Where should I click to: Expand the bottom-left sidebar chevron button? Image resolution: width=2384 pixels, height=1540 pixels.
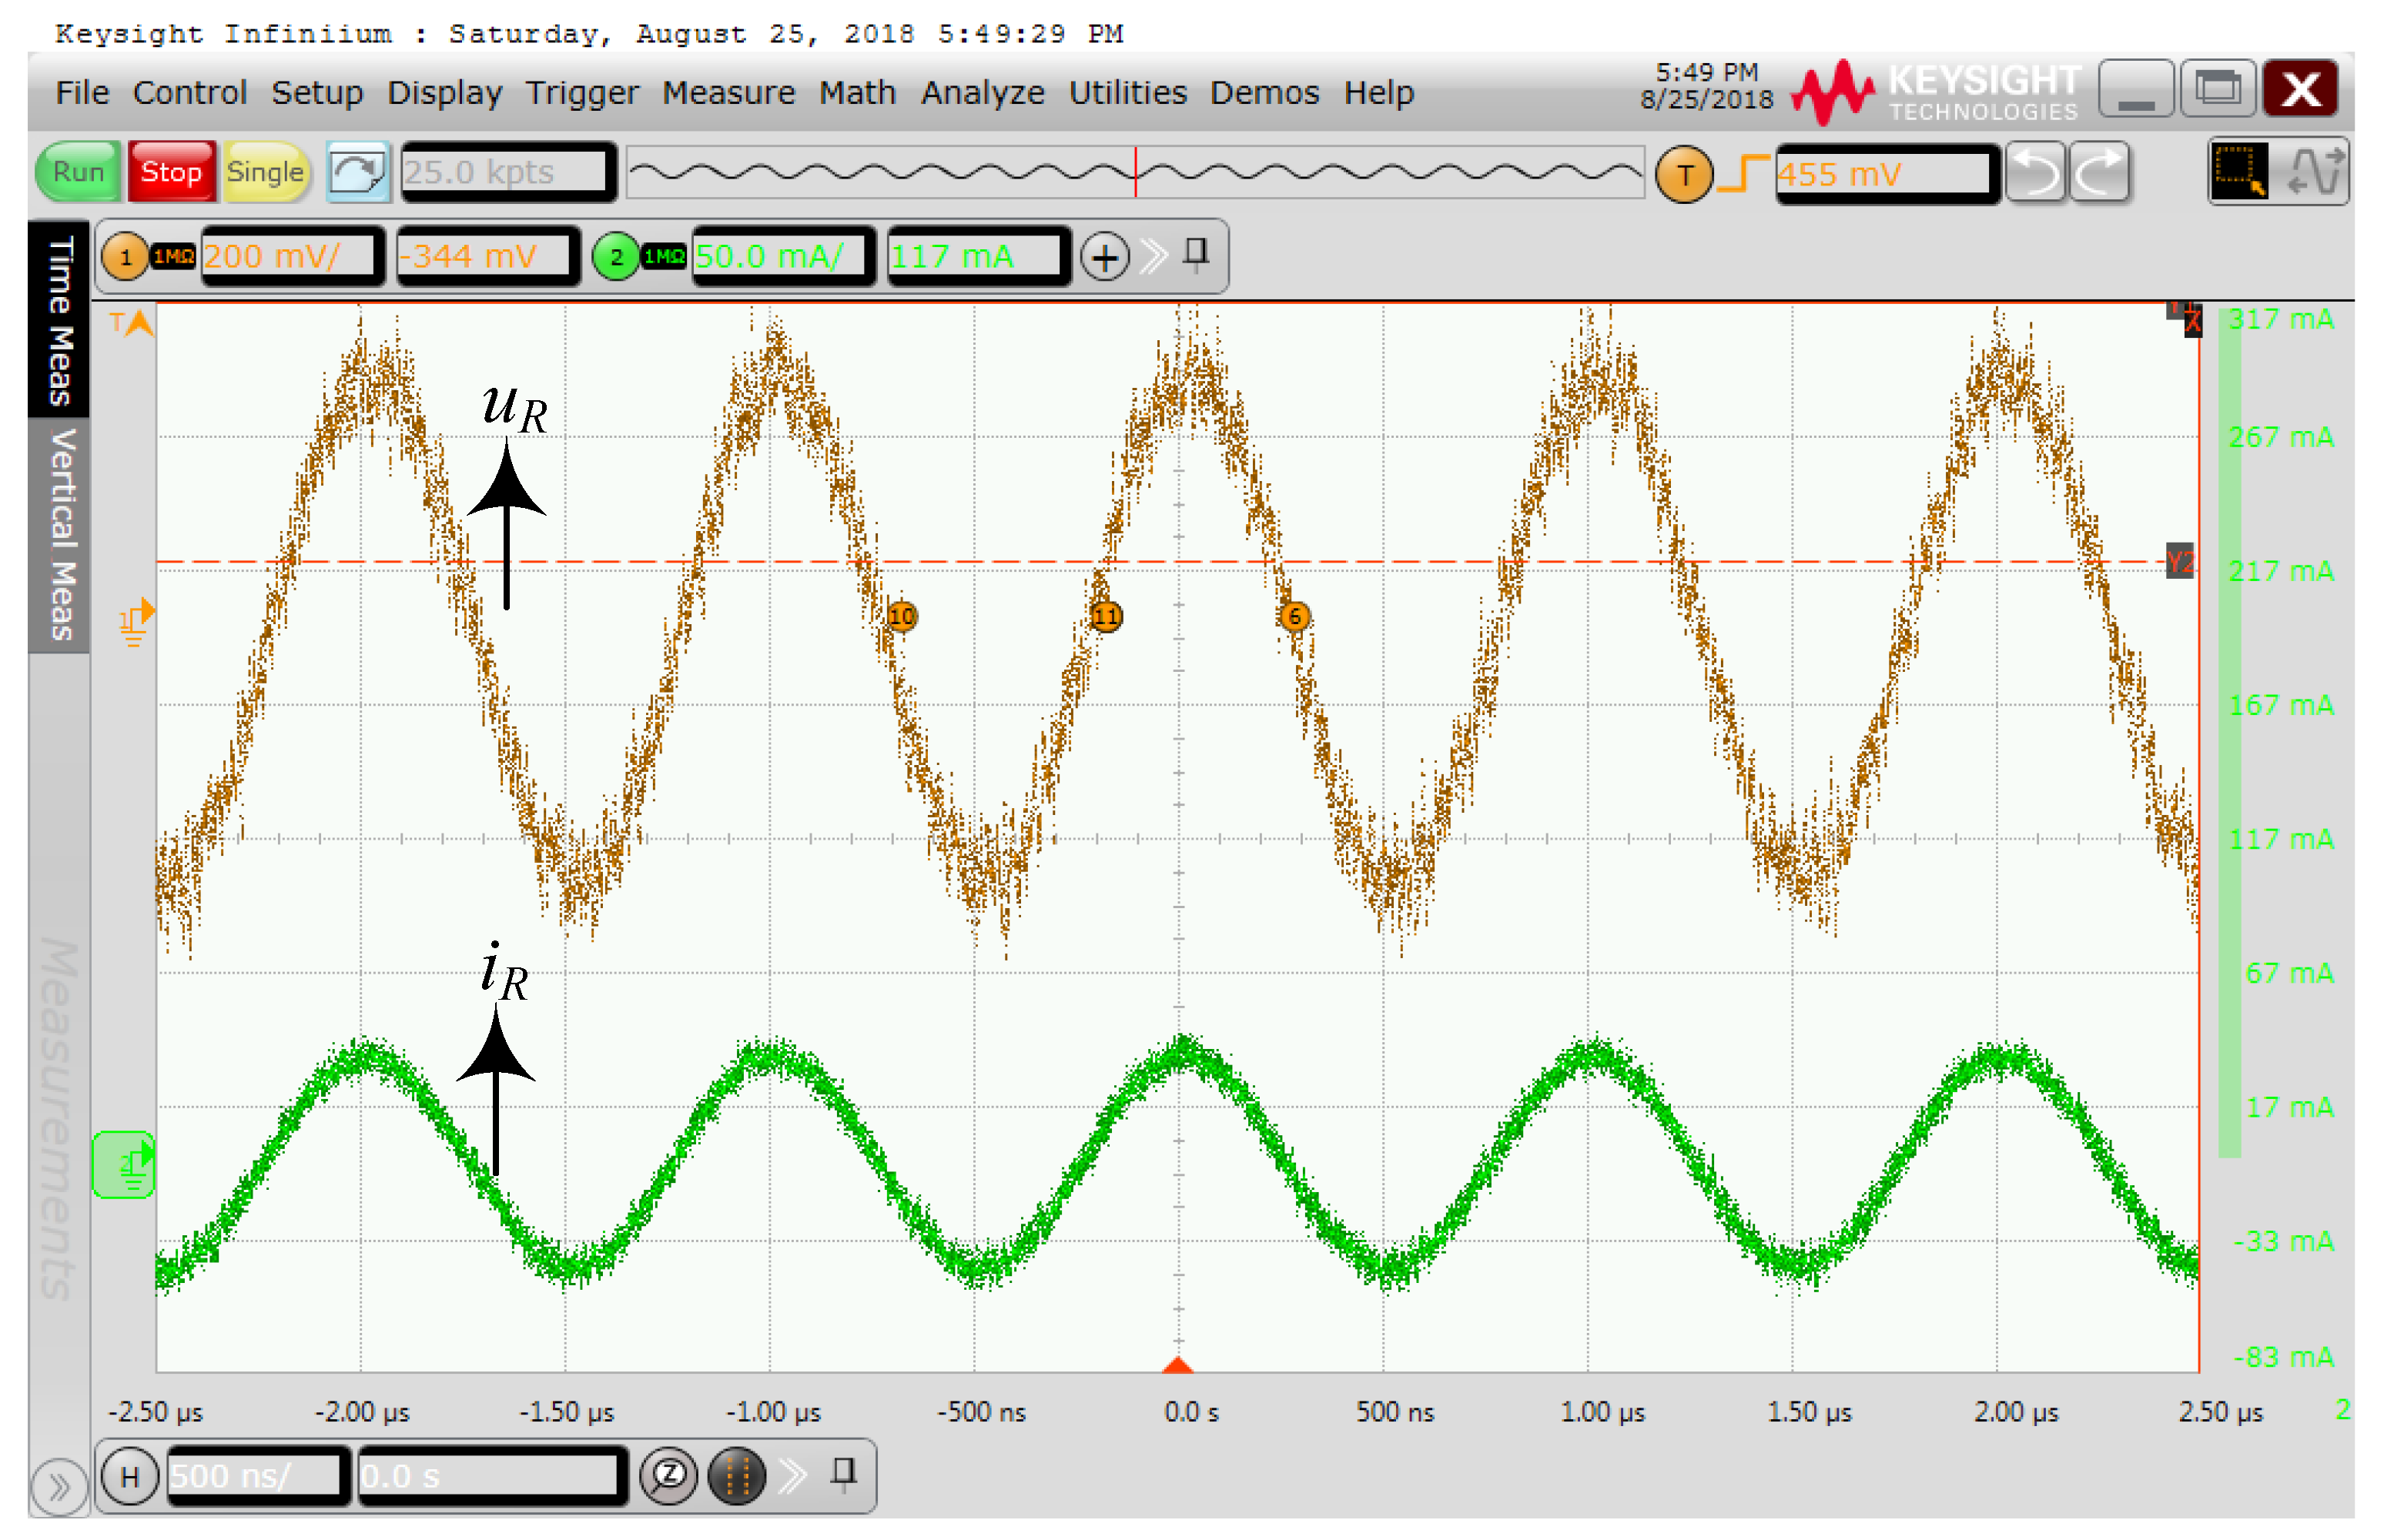(x=59, y=1487)
